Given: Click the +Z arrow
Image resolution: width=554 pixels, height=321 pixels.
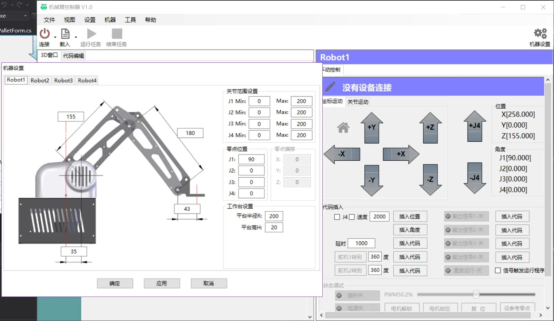Looking at the screenshot, I should tap(430, 128).
